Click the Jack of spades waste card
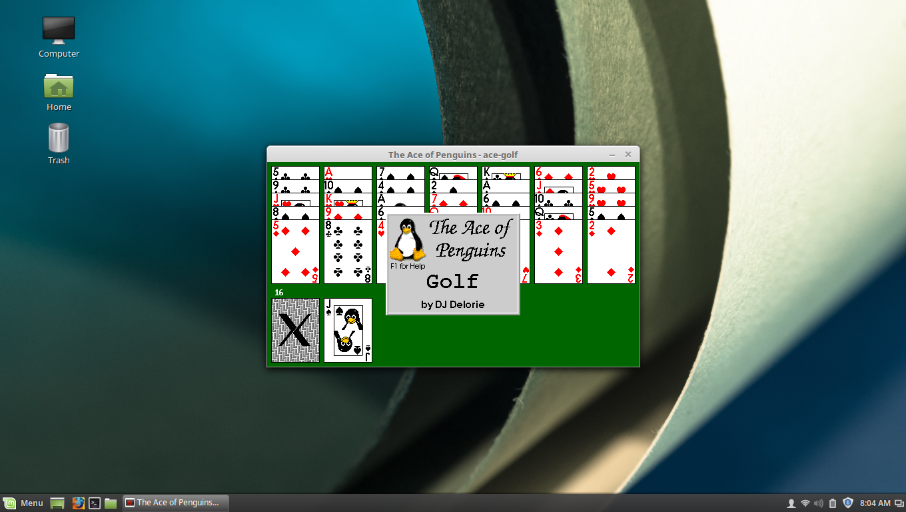Image resolution: width=906 pixels, height=512 pixels. click(x=348, y=330)
